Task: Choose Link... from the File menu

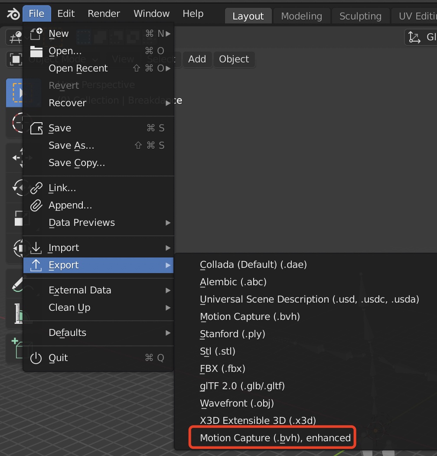Action: pyautogui.click(x=99, y=188)
